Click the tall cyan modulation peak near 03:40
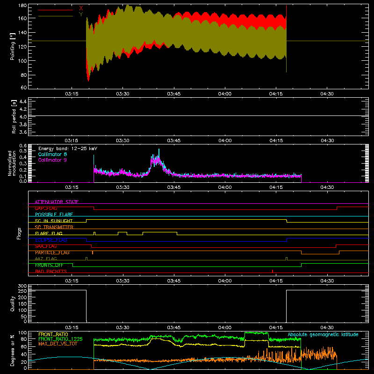374x374 pixels. click(159, 153)
